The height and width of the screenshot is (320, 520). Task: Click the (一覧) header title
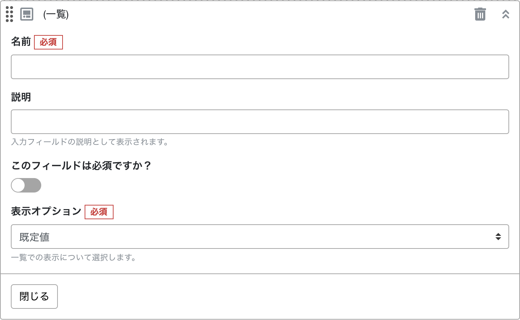[x=56, y=14]
